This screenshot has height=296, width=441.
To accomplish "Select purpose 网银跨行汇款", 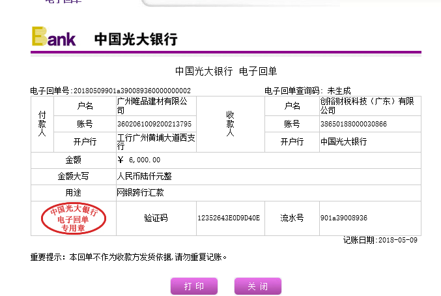I will point(140,193).
